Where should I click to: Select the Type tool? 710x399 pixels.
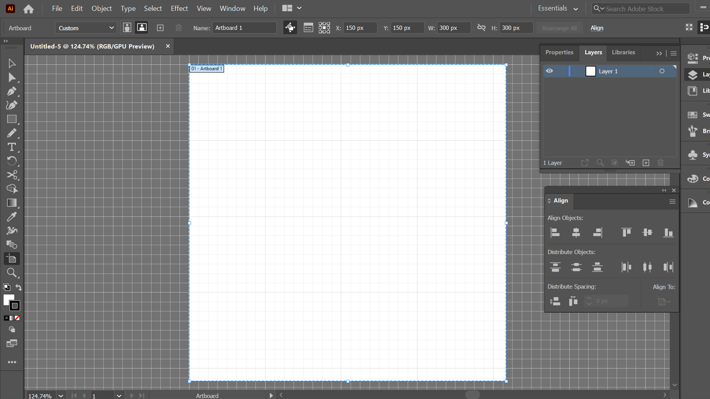11,147
